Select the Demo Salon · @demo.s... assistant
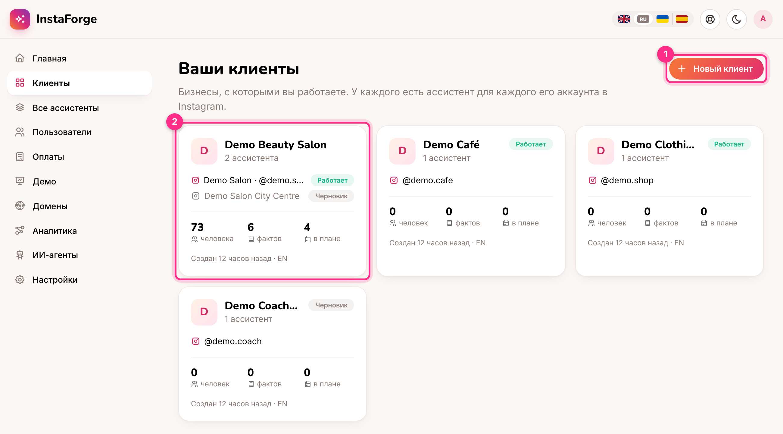Screen dimensions: 783x434 tap(272, 180)
